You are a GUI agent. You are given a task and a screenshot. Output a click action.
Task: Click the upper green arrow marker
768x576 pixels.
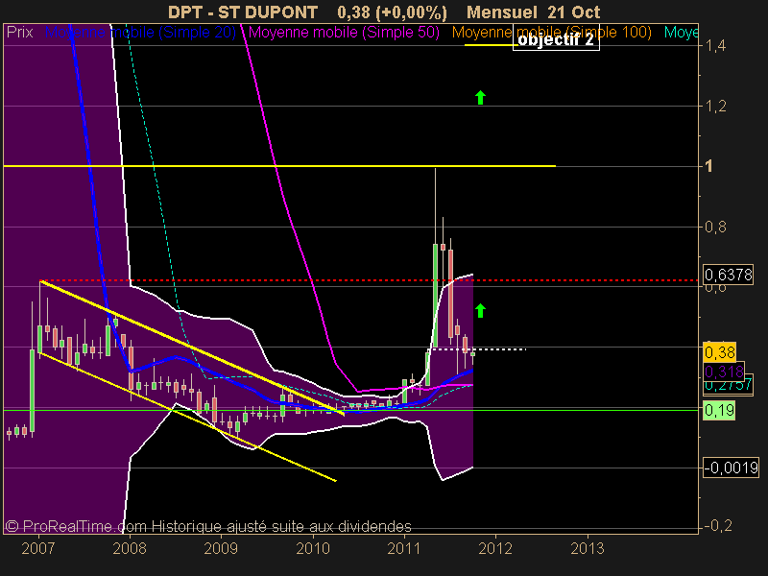(481, 98)
